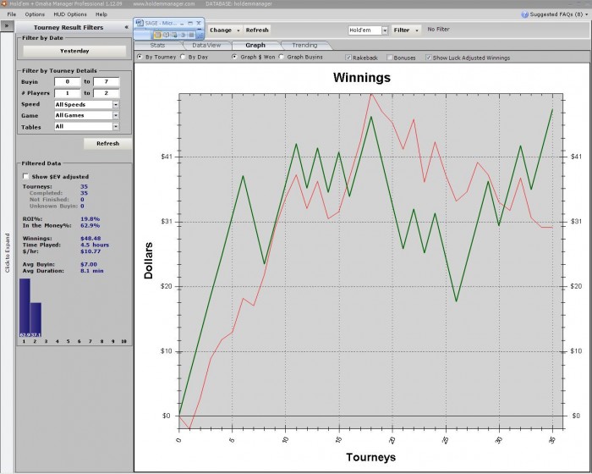
Task: Click the Avg Buyin value $7.00
Action: (89, 264)
